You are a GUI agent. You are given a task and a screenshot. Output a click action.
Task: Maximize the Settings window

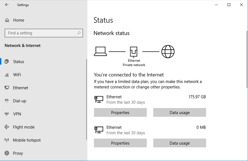point(229,5)
